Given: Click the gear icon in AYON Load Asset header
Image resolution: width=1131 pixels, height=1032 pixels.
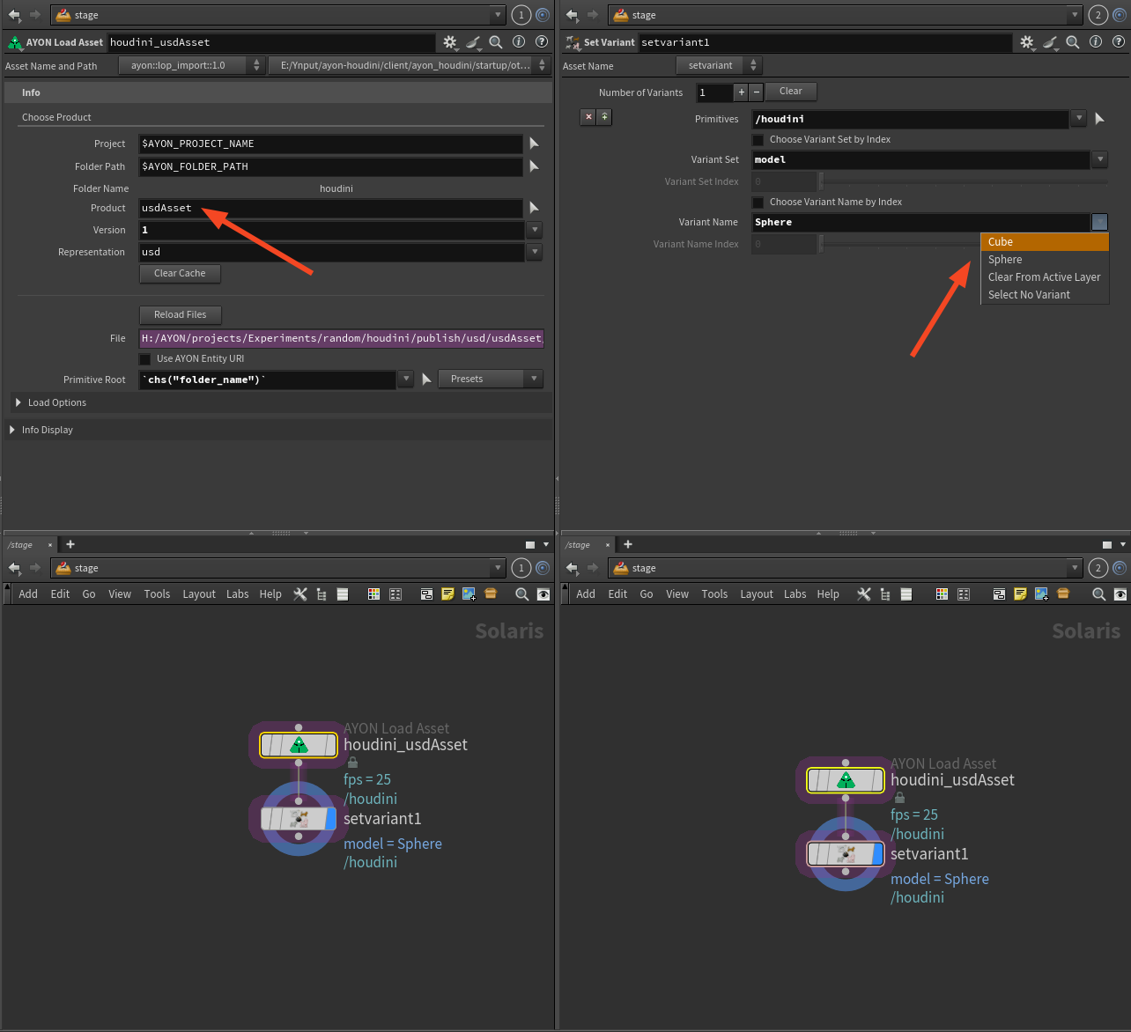Looking at the screenshot, I should 449,42.
